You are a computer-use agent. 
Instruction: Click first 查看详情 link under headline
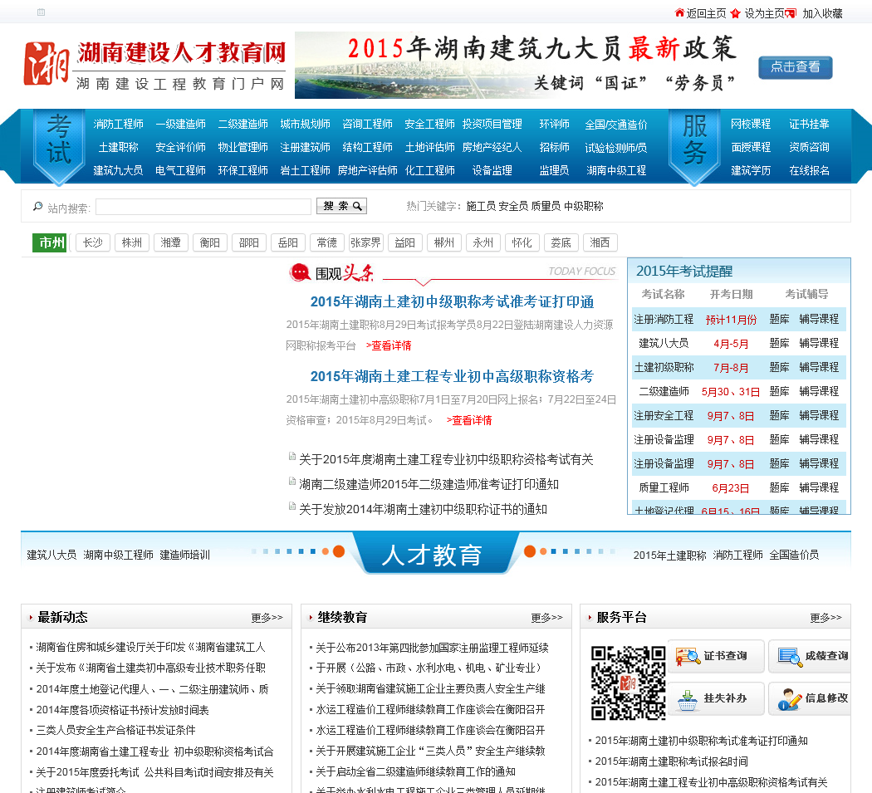pyautogui.click(x=389, y=345)
